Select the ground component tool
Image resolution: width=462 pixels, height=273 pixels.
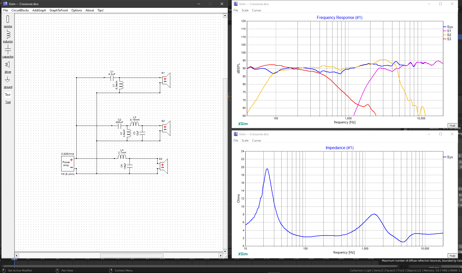(8, 82)
